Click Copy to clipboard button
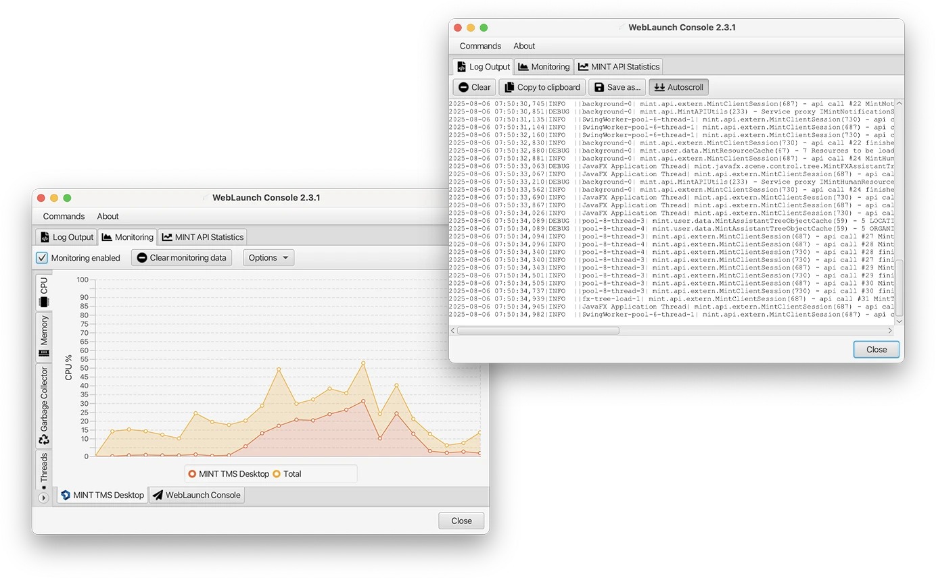 tap(542, 87)
